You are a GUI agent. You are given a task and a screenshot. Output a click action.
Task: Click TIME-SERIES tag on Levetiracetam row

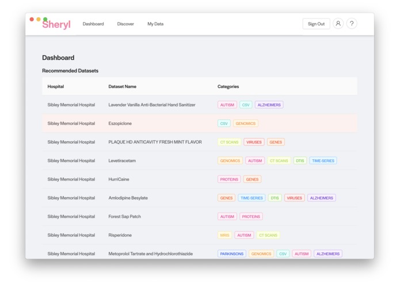pyautogui.click(x=323, y=160)
